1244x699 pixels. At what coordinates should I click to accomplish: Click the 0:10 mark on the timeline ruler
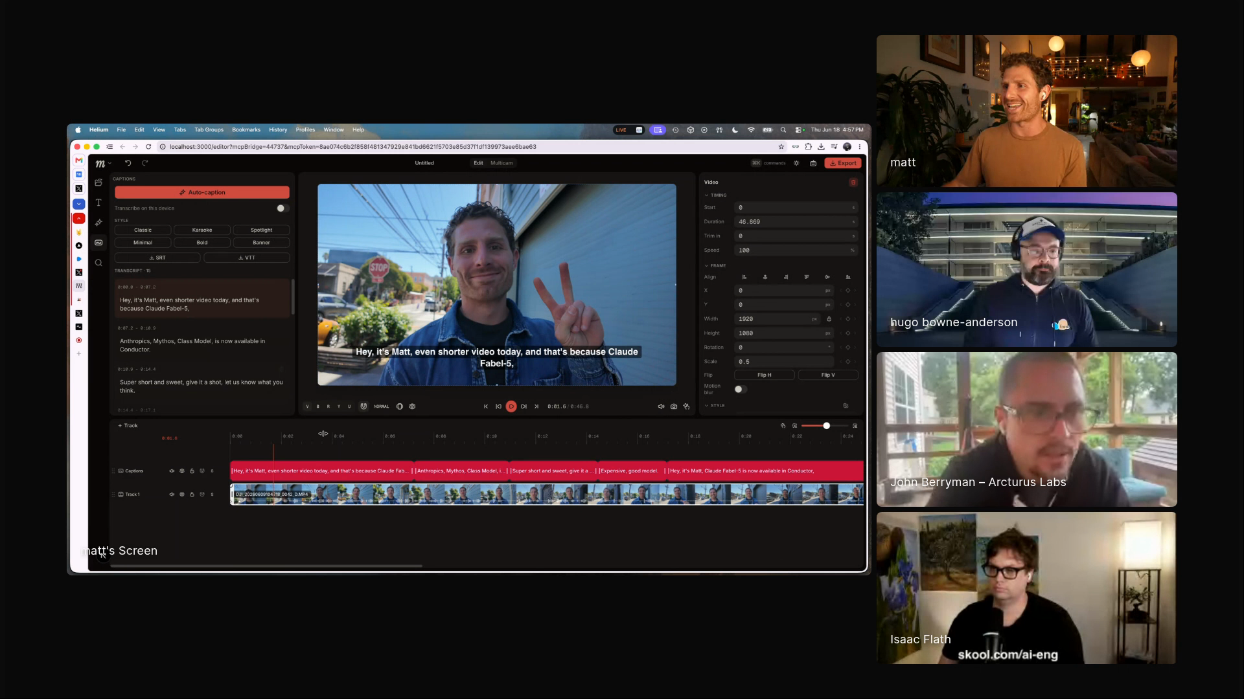tap(492, 436)
